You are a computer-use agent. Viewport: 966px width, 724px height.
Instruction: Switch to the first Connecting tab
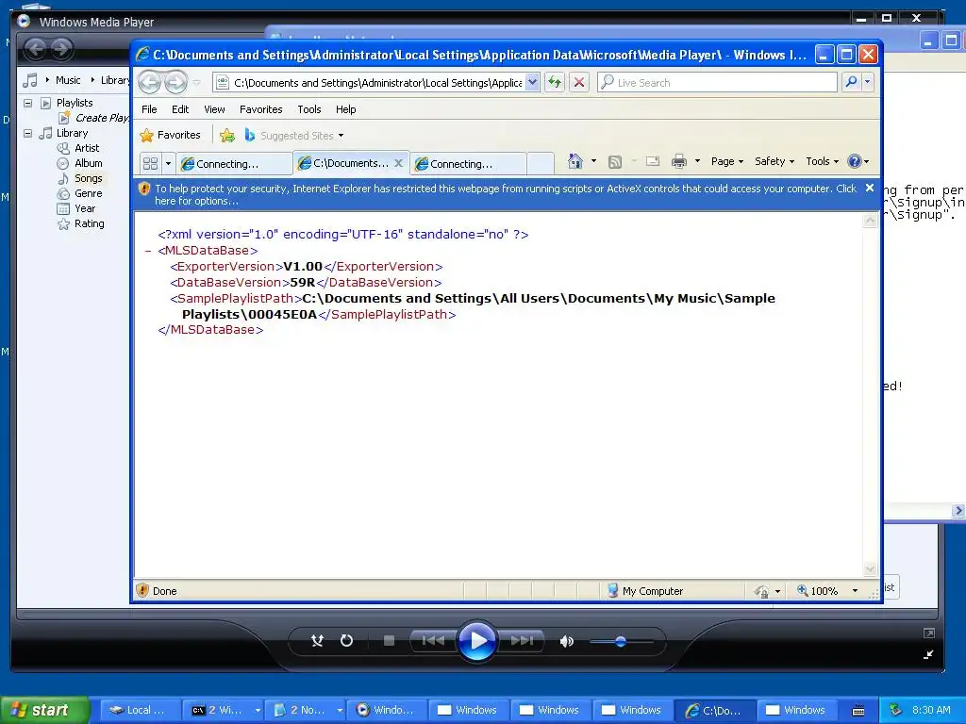(x=234, y=164)
